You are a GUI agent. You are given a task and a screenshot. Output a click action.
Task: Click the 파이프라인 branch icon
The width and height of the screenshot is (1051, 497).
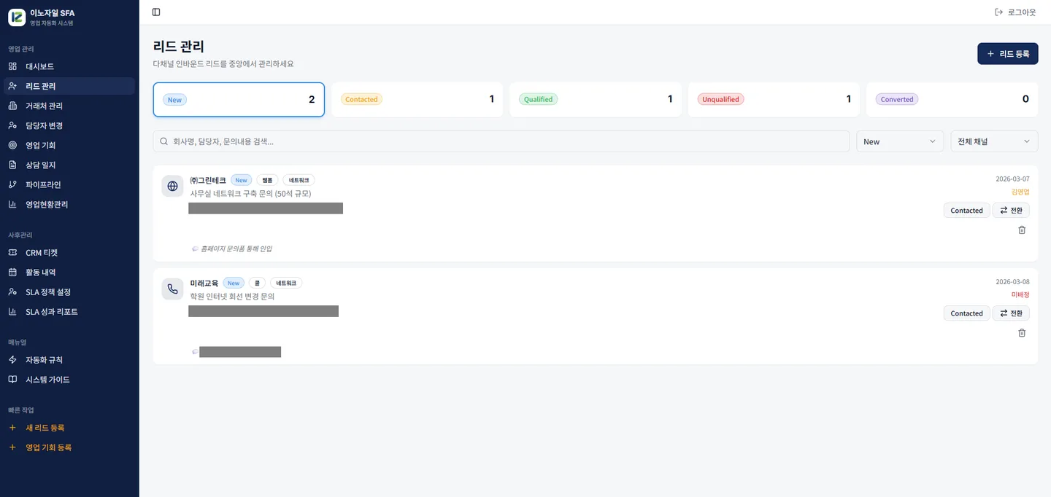pos(12,184)
